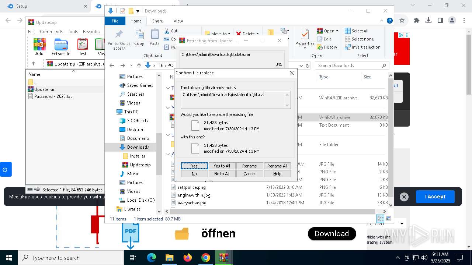Click WinRAR Extract To toolbar icon

(61, 47)
